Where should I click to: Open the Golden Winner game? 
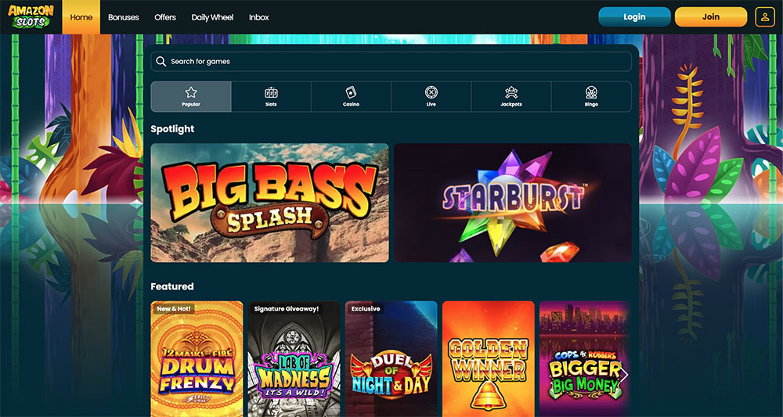coord(489,358)
